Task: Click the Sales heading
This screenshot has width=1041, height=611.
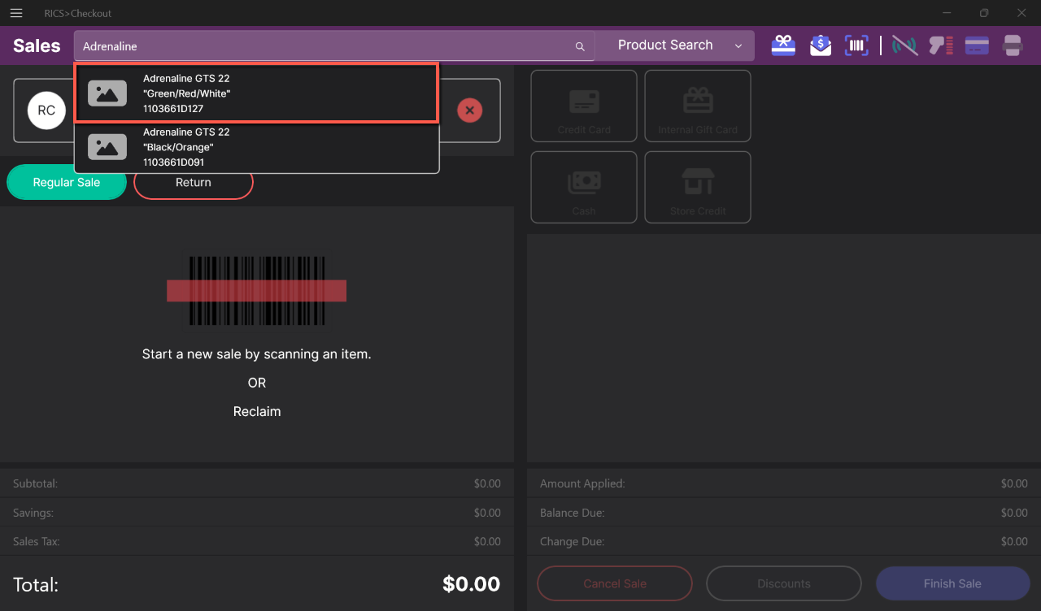Action: (37, 45)
